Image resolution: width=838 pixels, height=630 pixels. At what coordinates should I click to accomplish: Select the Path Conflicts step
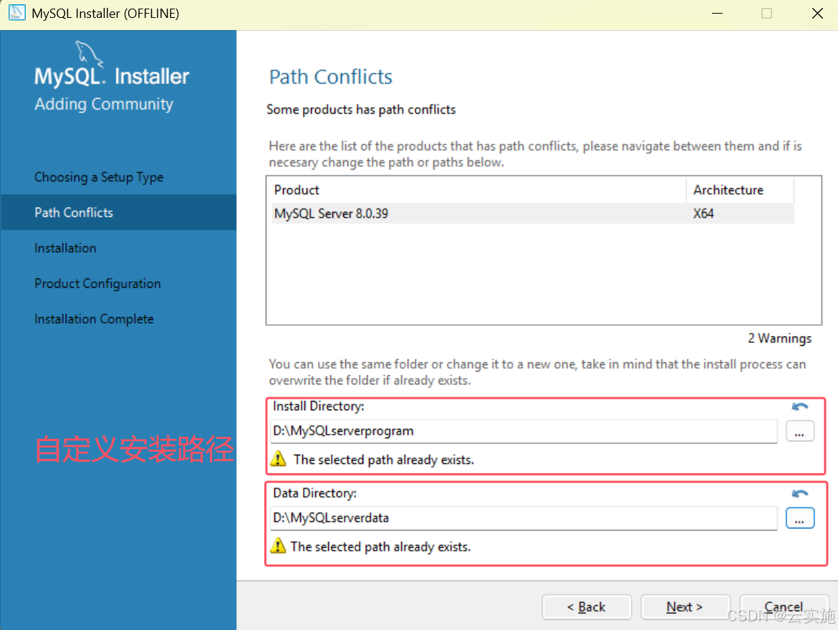[x=119, y=213]
